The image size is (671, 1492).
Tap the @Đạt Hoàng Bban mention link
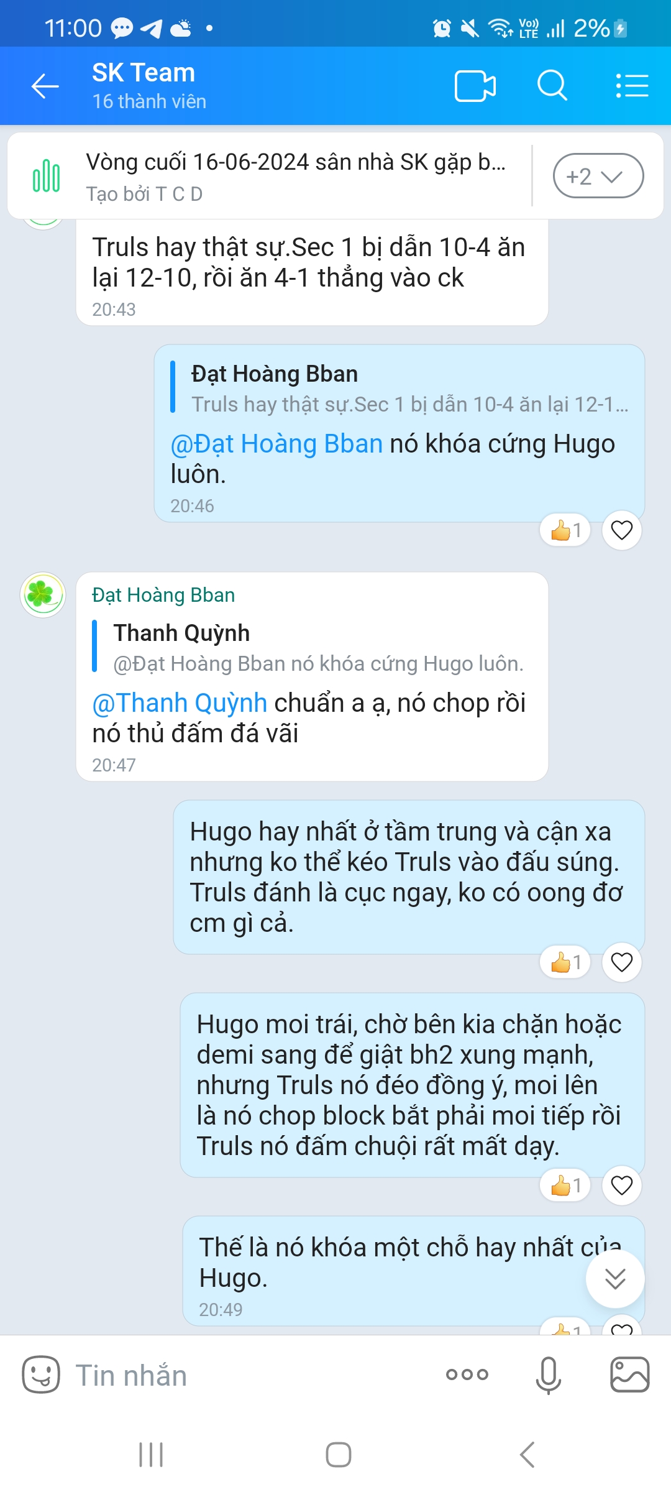pyautogui.click(x=276, y=444)
